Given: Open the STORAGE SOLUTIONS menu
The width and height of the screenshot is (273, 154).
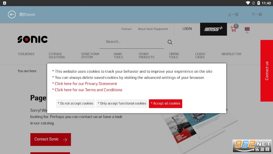Looking at the screenshot, I should pyautogui.click(x=57, y=55).
